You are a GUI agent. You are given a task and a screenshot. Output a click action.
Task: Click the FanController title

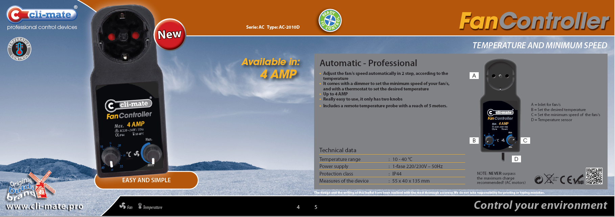click(534, 21)
